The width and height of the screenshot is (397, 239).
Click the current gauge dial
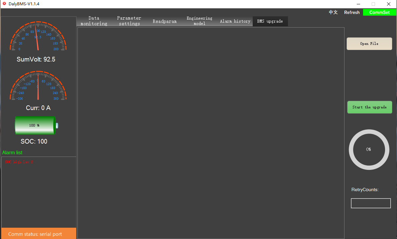pos(38,85)
